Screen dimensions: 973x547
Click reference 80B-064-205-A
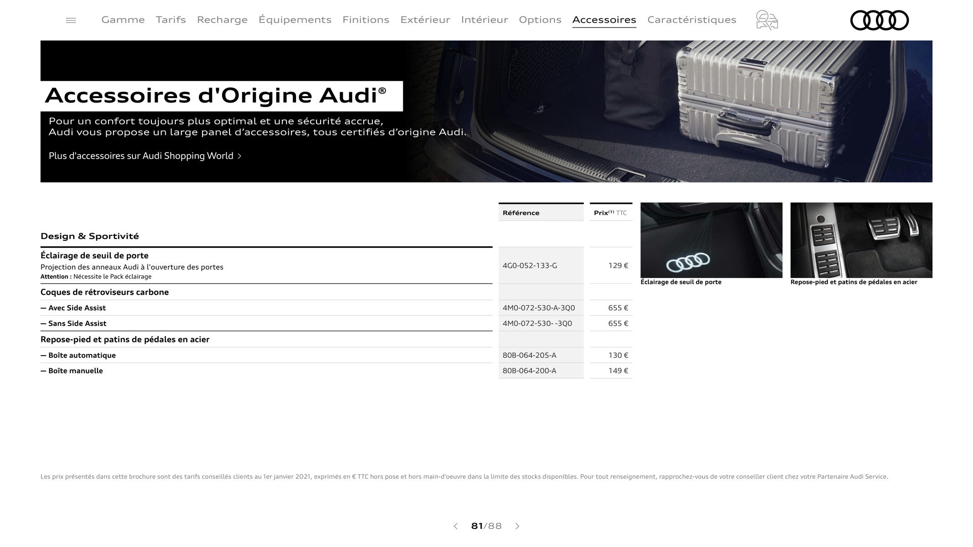[530, 356]
